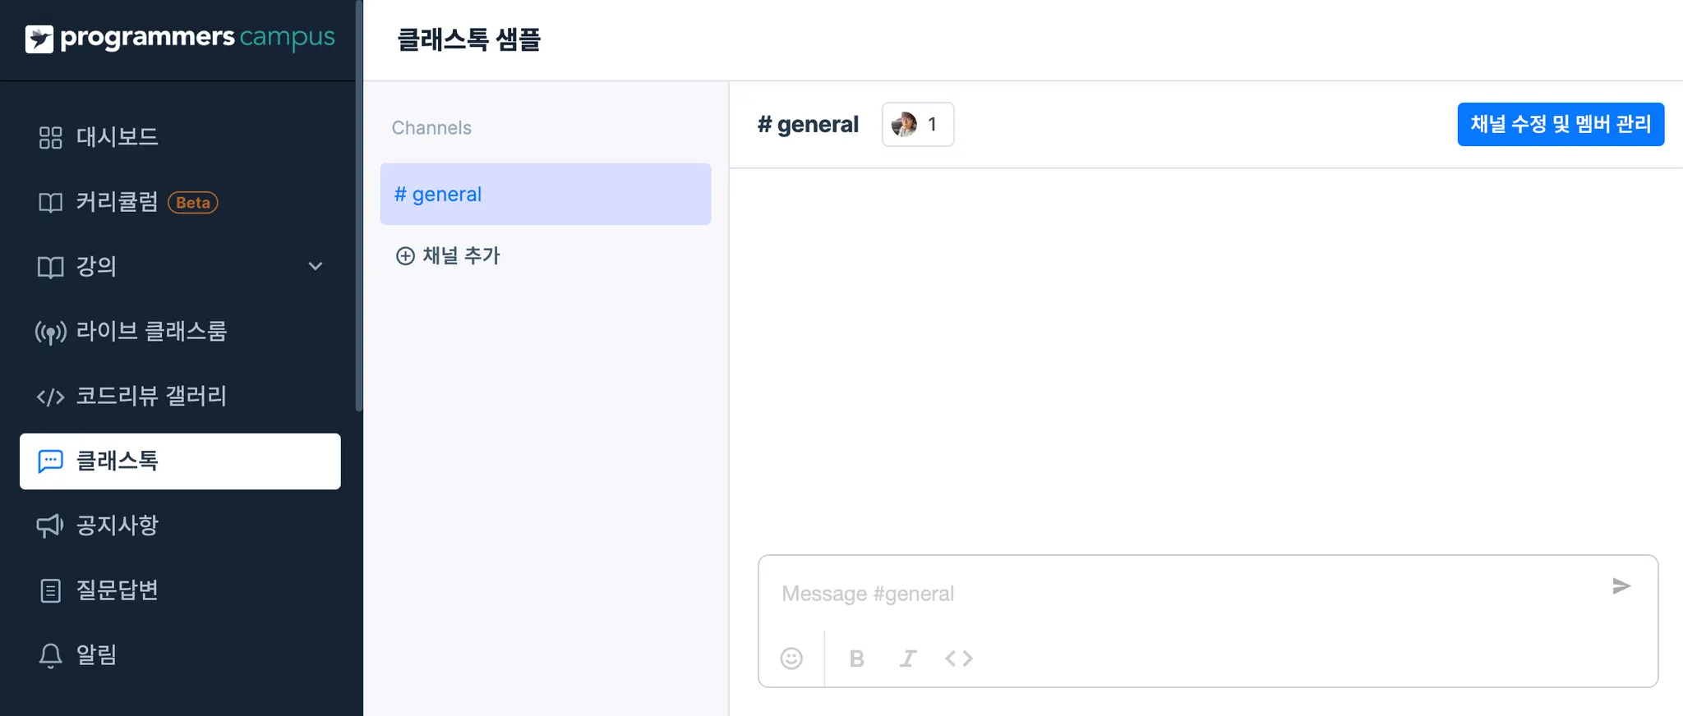Viewport: 1683px width, 716px height.
Task: Expand the 강의 menu chevron
Action: [315, 267]
